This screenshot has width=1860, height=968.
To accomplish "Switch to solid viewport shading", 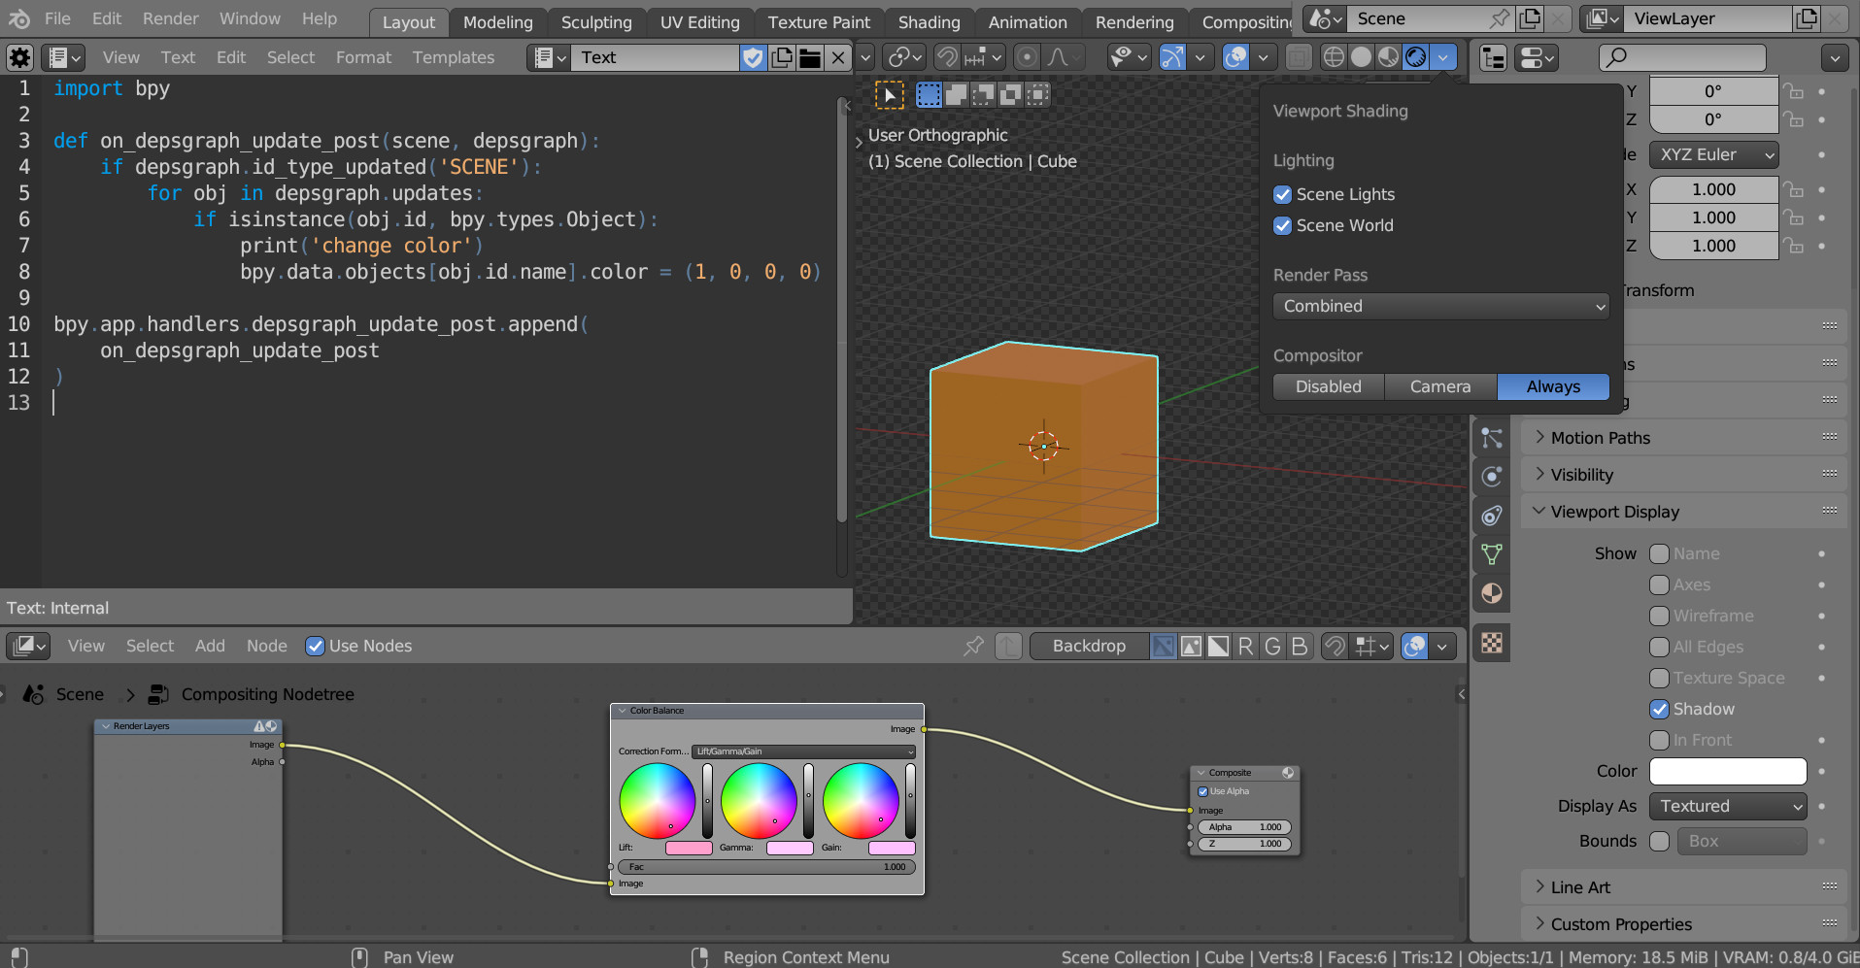I will pyautogui.click(x=1362, y=58).
